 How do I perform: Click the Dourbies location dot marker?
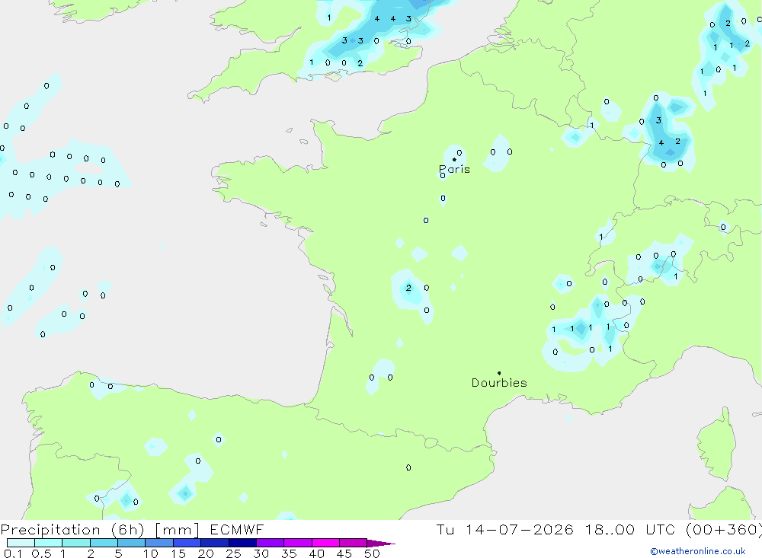499,373
